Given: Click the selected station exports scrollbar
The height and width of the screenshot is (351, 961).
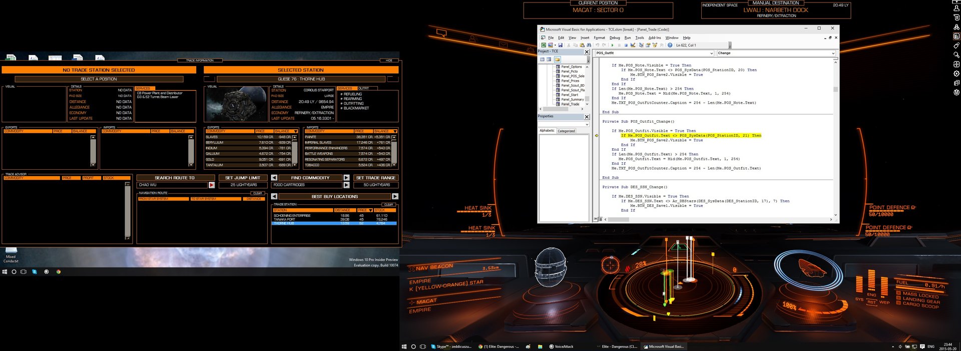Looking at the screenshot, I should (294, 151).
